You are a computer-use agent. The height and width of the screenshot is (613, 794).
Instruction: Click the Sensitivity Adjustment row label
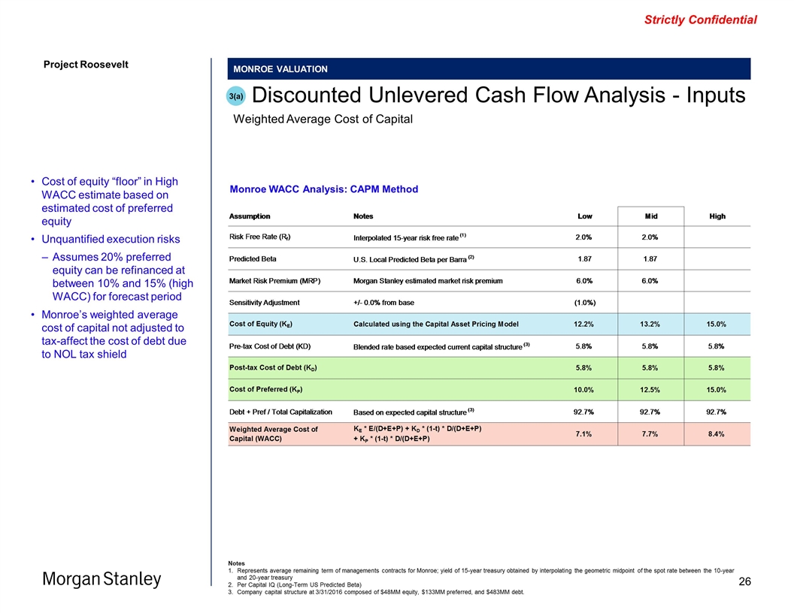265,303
